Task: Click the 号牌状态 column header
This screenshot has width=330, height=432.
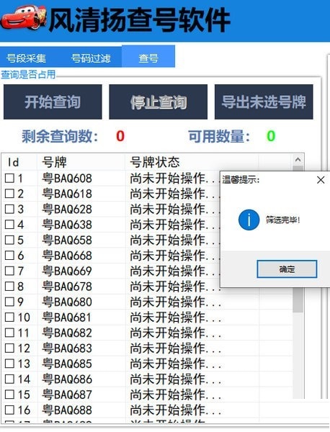Action: click(192, 162)
